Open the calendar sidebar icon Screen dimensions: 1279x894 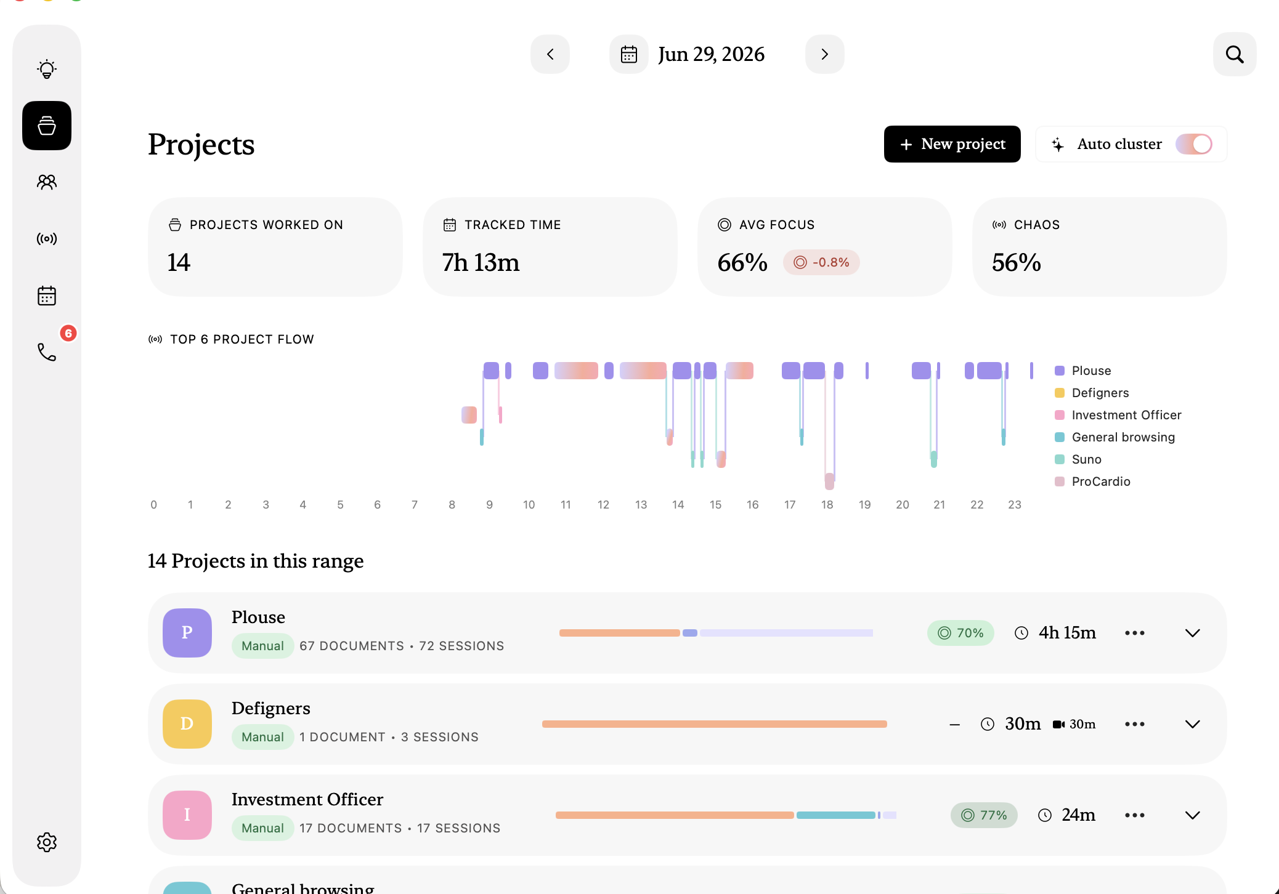pyautogui.click(x=47, y=296)
